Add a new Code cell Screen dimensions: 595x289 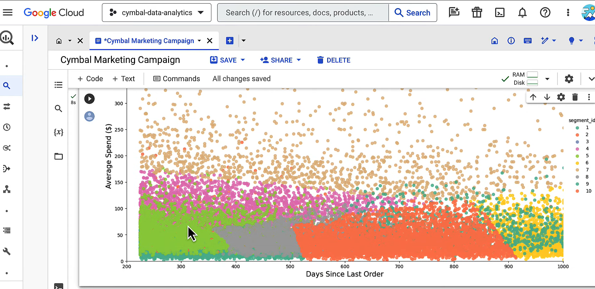[x=90, y=79]
